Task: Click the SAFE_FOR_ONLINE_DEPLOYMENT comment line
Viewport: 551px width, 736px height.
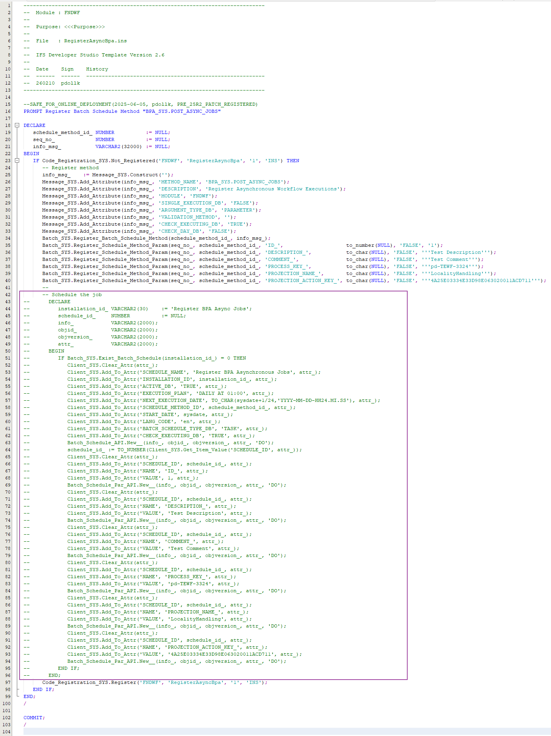Action: click(141, 104)
